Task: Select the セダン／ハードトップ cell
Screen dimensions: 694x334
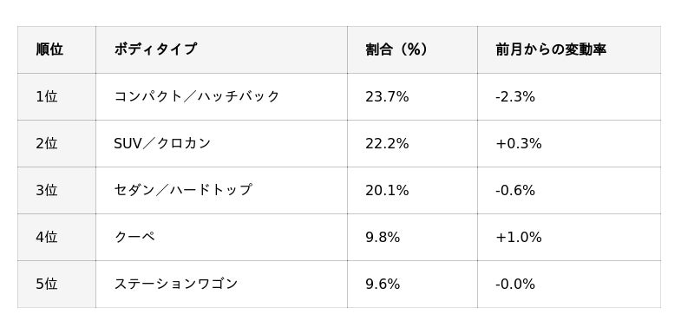Action: [221, 190]
